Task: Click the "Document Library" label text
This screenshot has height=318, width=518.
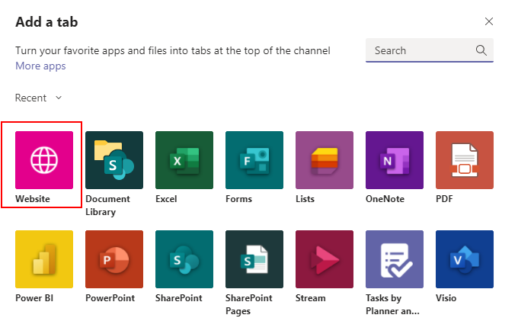Action: point(107,205)
